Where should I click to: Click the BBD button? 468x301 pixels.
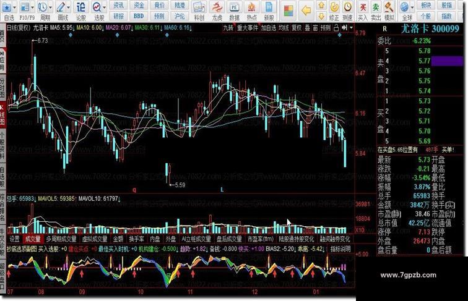click(139, 16)
